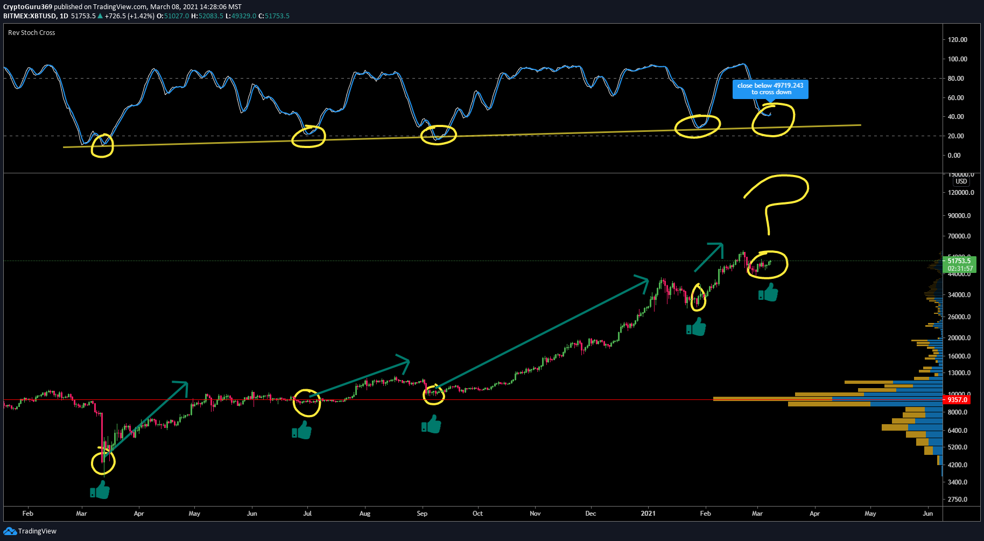
Task: Click the 90000.0 price axis label
Action: 959,216
